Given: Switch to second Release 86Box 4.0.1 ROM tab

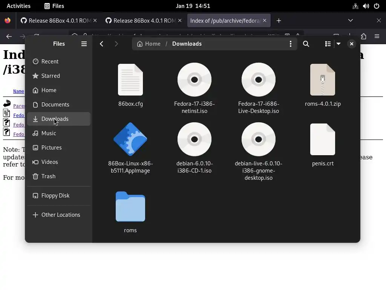Looking at the screenshot, I should click(x=143, y=21).
